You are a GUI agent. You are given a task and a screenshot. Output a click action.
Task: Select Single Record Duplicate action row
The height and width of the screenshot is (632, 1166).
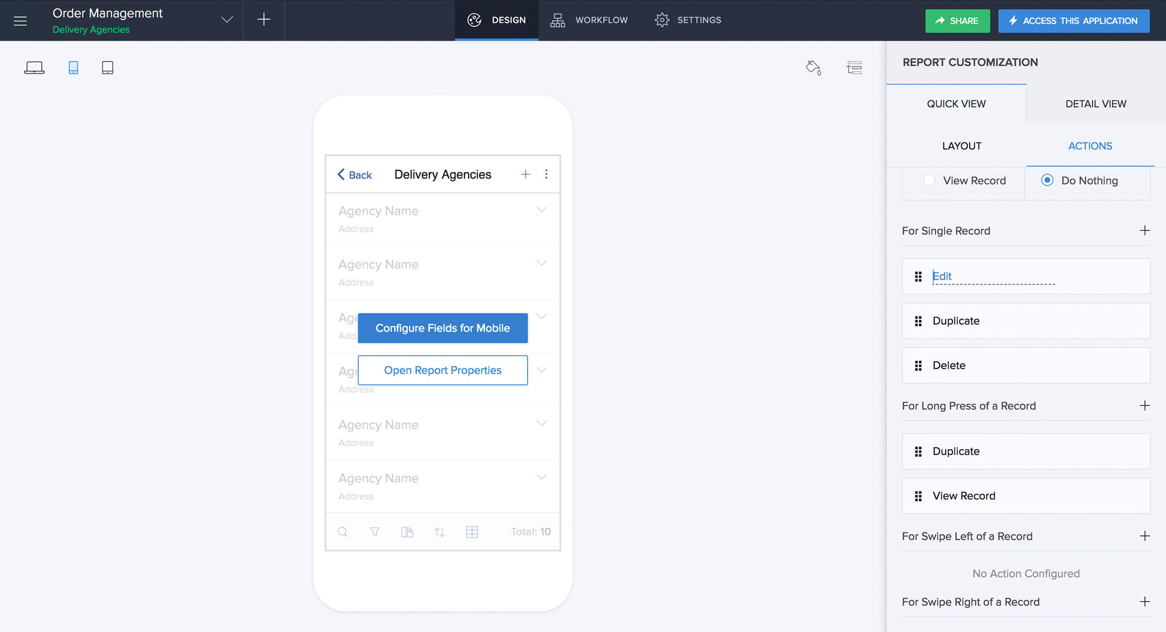point(1026,321)
